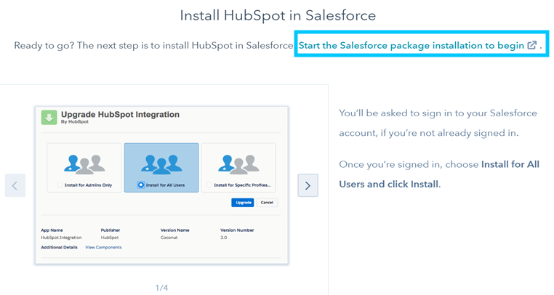Viewport: 554px width, 295px height.
Task: Click the Coconut version name text
Action: click(169, 237)
